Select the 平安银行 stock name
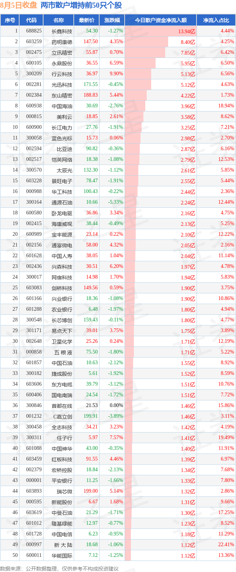236x572 pixels. point(62,480)
